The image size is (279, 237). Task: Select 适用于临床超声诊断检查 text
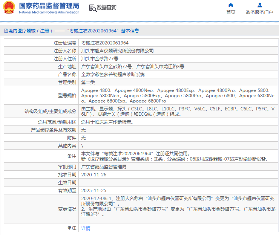pos(107,122)
